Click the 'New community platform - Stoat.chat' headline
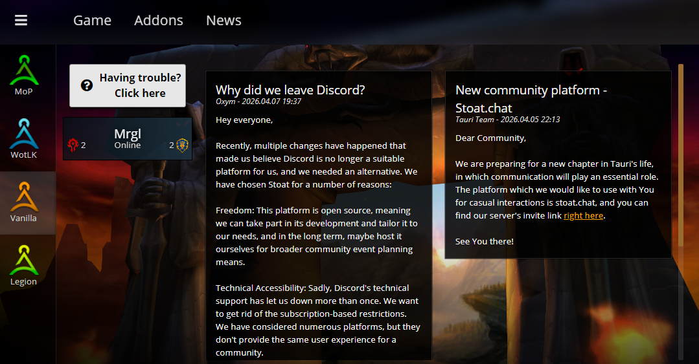This screenshot has height=364, width=699. tap(531, 99)
